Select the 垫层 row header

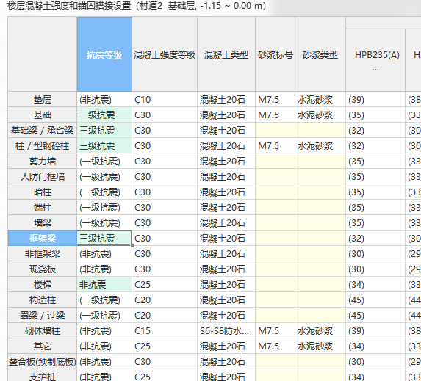(x=43, y=100)
